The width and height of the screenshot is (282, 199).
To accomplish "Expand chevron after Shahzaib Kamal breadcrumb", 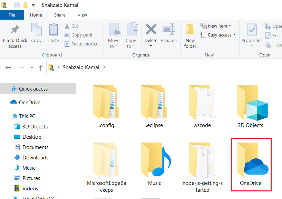I will tap(104, 67).
